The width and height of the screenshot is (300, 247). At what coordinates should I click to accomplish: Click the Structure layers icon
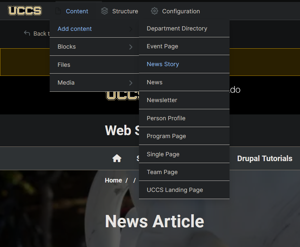coord(105,11)
